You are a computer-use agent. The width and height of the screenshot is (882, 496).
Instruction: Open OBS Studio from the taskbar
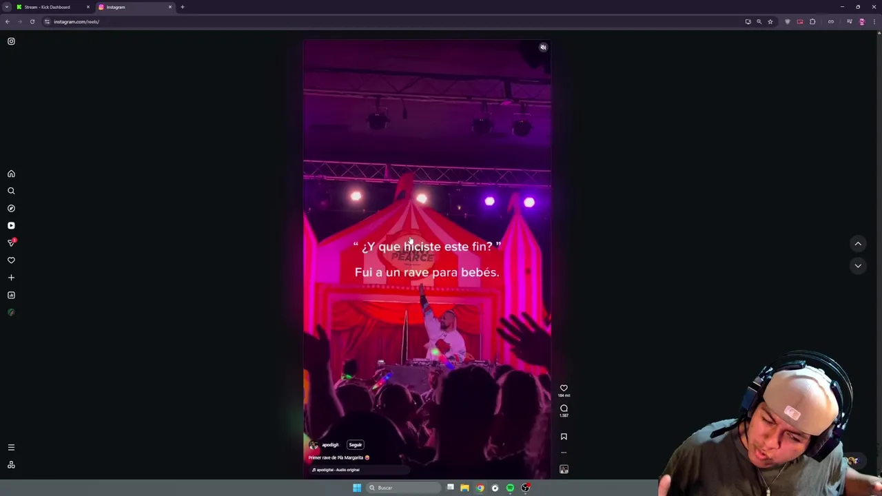(525, 488)
